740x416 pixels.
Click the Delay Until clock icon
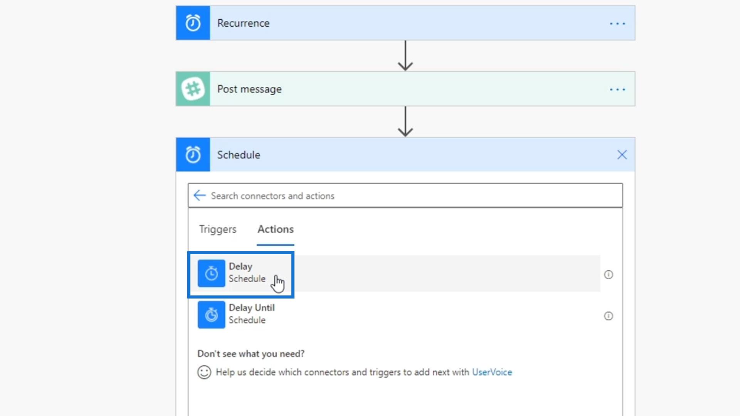211,315
